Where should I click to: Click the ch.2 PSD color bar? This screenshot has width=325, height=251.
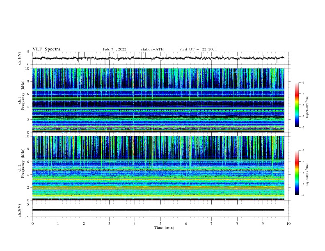pyautogui.click(x=297, y=173)
